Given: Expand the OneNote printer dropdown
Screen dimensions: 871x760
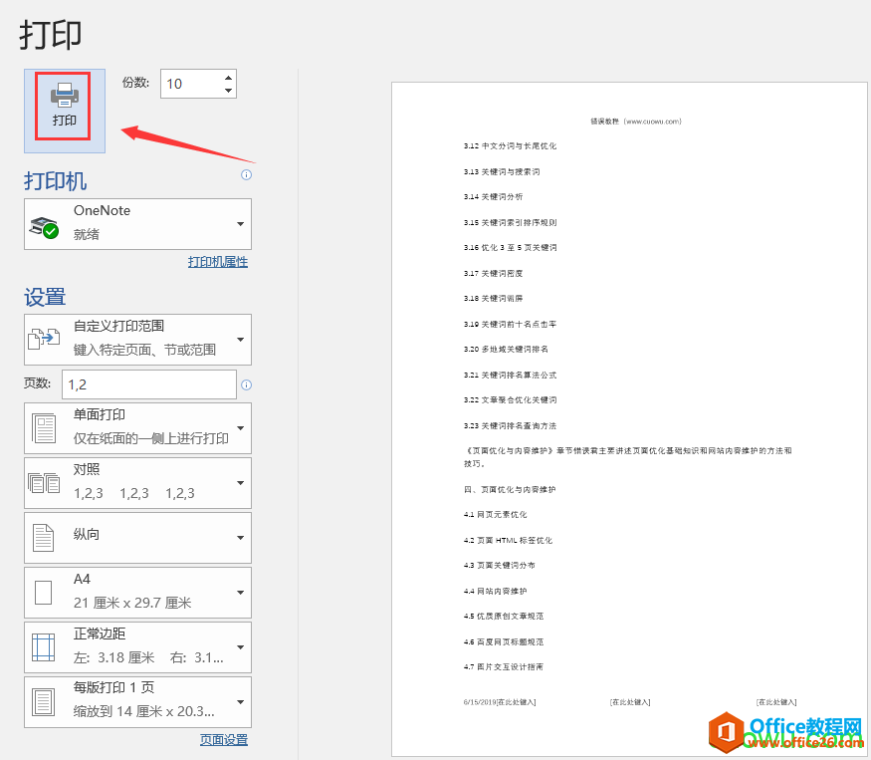Looking at the screenshot, I should tap(240, 224).
